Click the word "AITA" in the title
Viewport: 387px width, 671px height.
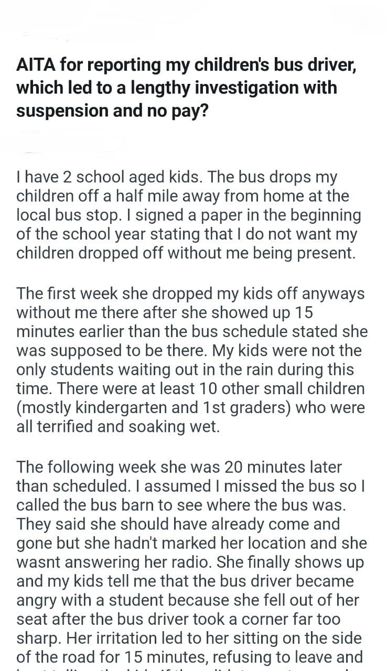(x=36, y=66)
